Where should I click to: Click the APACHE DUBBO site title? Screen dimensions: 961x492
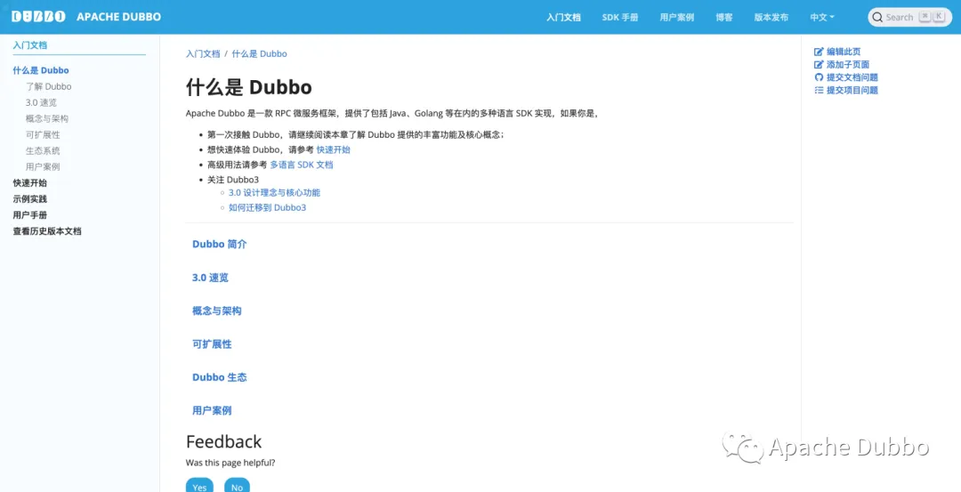(x=119, y=17)
